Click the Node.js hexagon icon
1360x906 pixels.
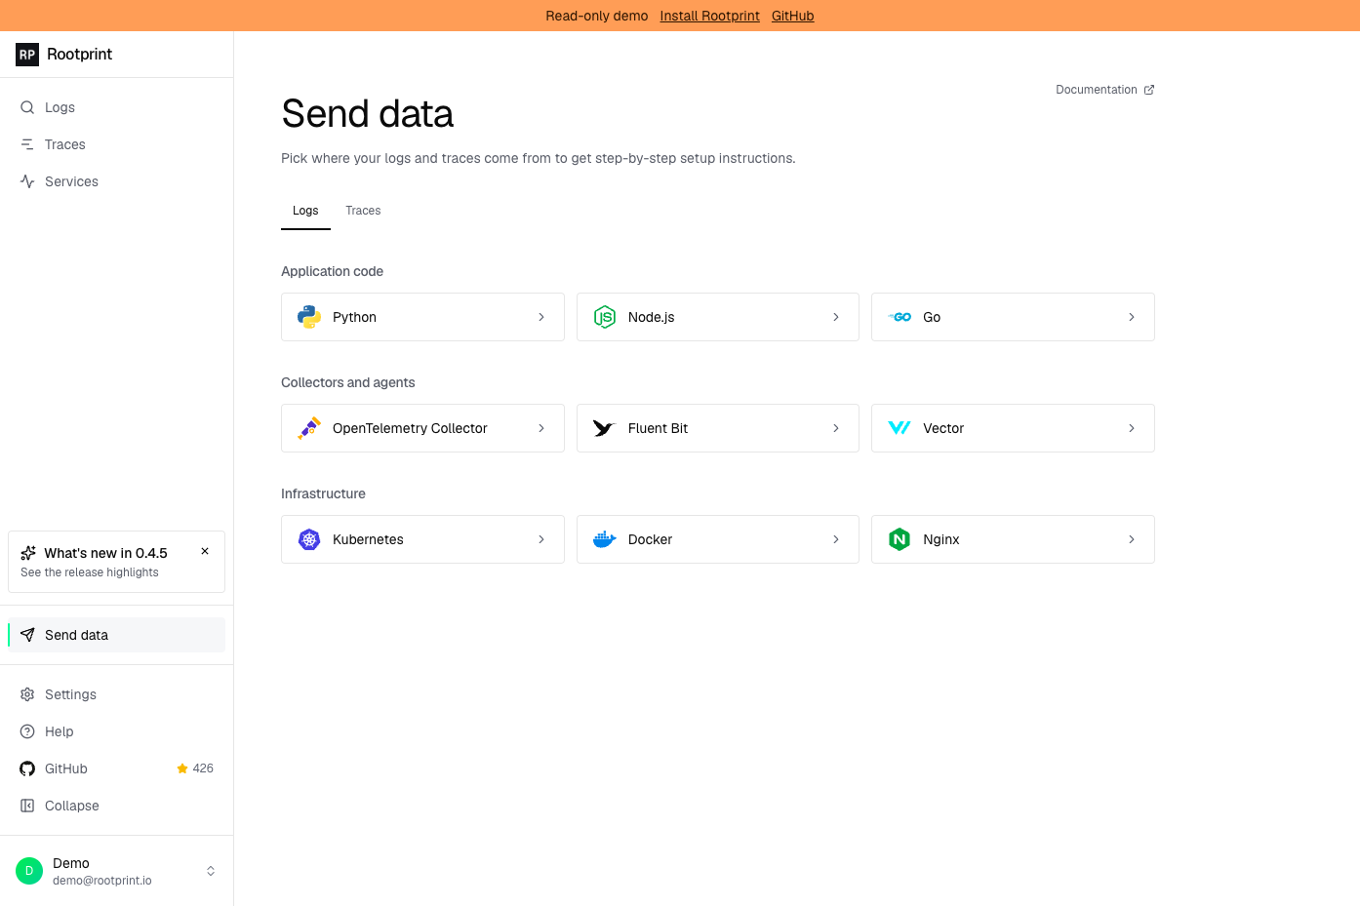tap(605, 317)
